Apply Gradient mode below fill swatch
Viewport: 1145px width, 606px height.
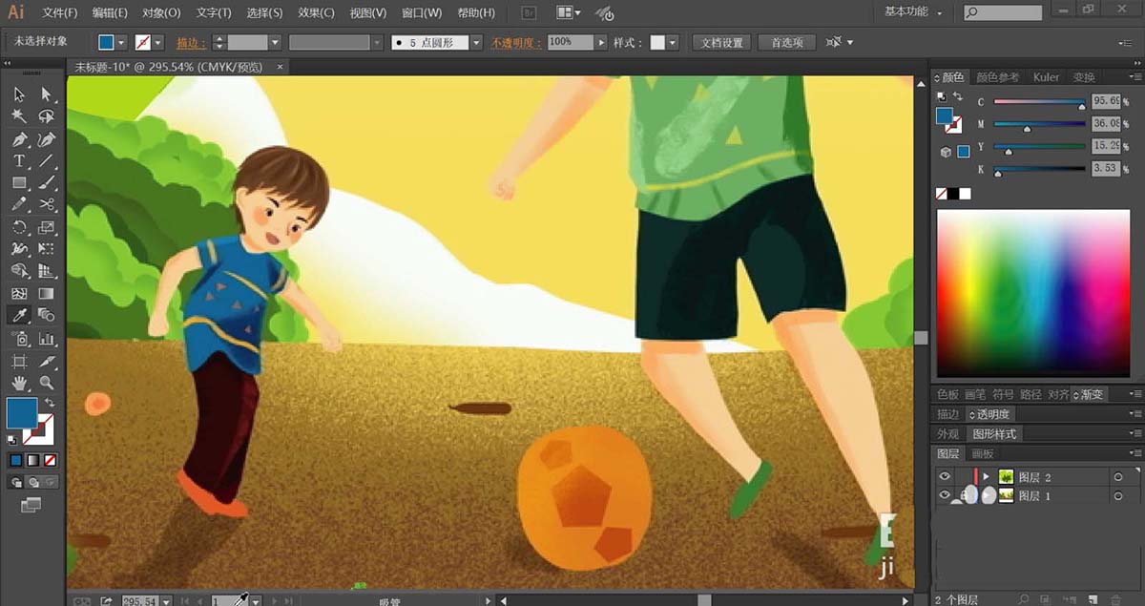point(32,460)
